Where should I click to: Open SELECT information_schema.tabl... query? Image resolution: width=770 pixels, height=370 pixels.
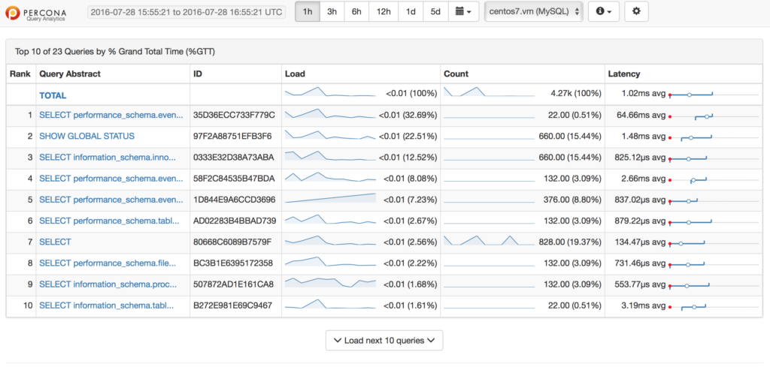107,305
